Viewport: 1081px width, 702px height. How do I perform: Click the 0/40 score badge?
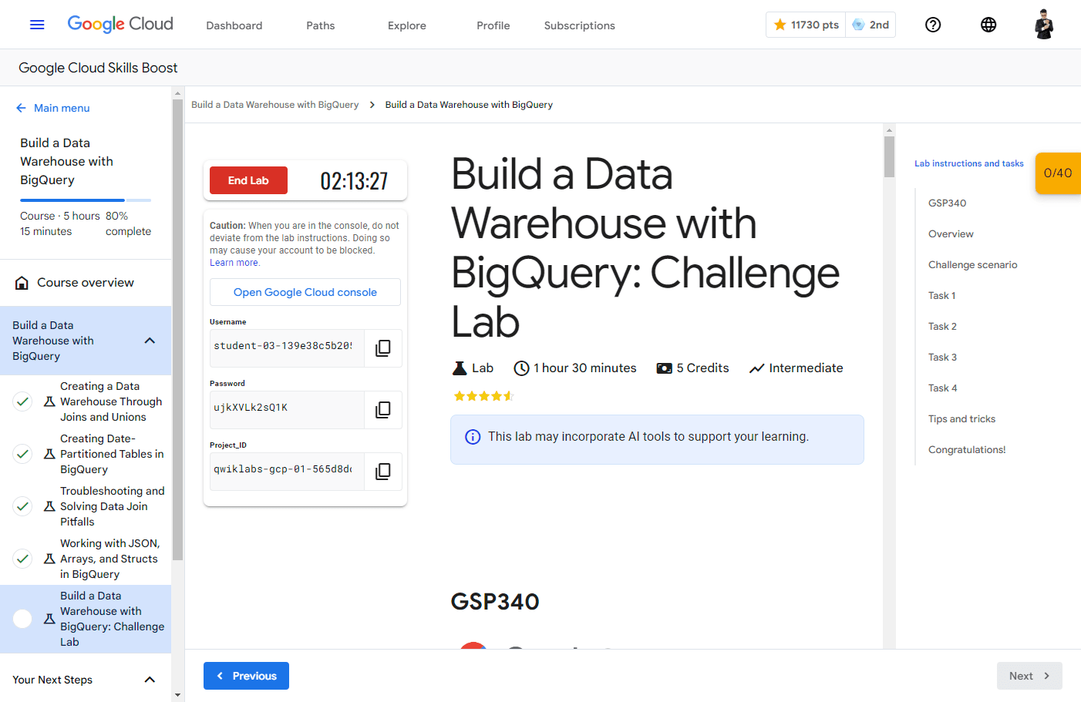pos(1058,173)
